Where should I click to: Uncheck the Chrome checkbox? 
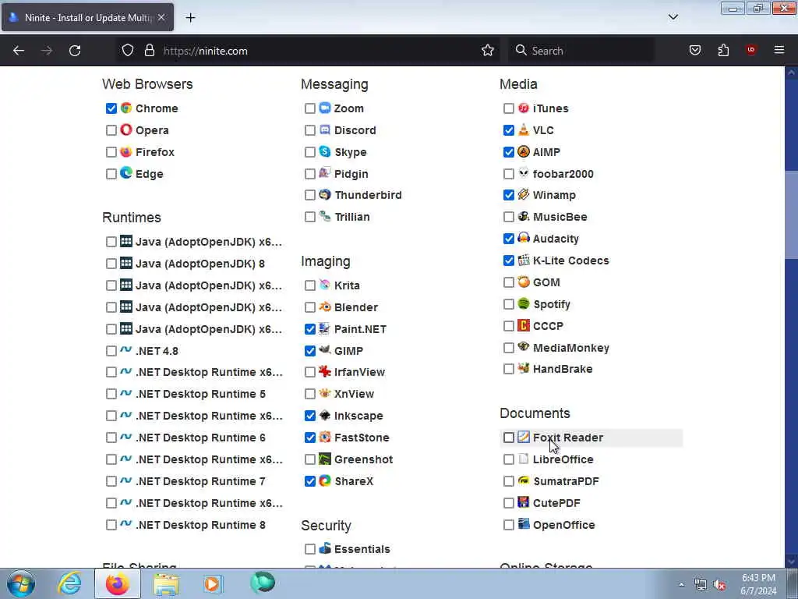[x=111, y=108]
